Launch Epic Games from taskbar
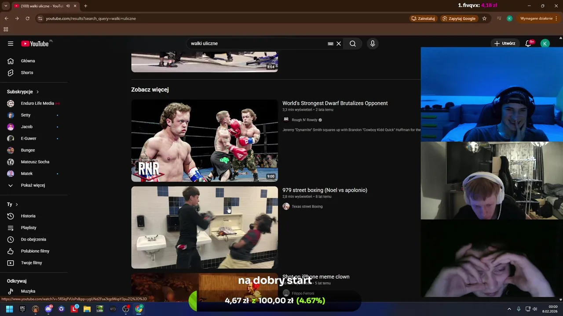 pyautogui.click(x=22, y=309)
